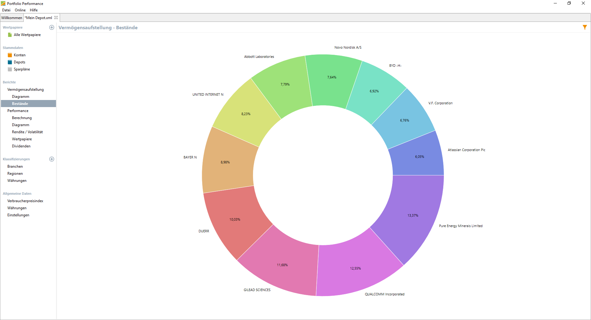The image size is (591, 320).
Task: Open Diagramm under Performance
Action: click(21, 125)
